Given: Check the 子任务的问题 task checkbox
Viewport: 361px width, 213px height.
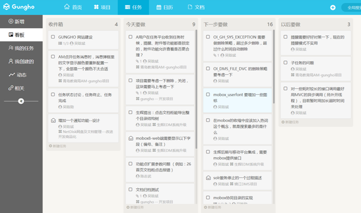Looking at the screenshot, I should 285,62.
